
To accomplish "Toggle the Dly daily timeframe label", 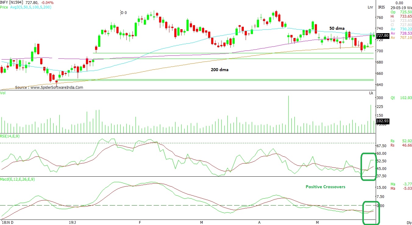I will 409,223.
